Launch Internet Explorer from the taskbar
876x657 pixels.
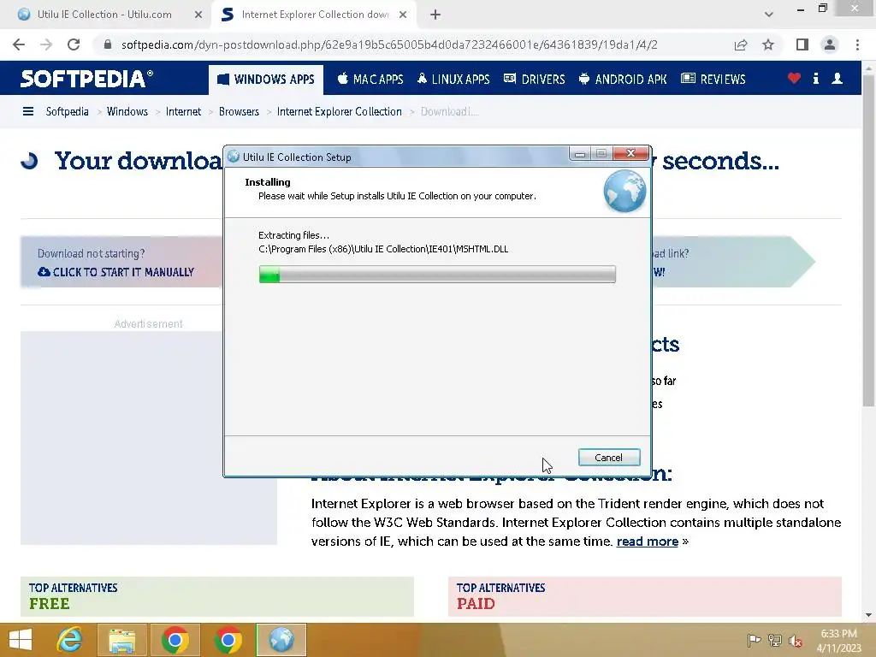(x=69, y=640)
